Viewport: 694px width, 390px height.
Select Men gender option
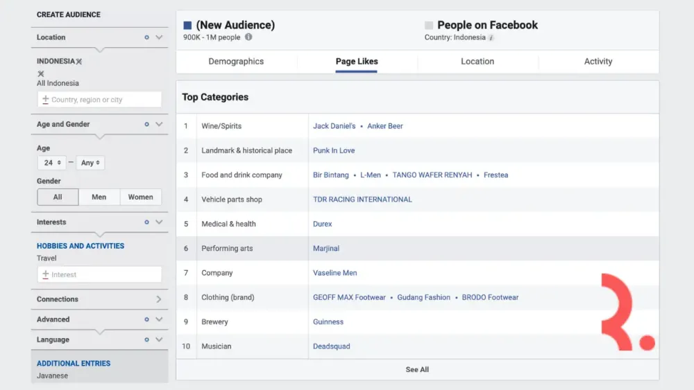99,197
